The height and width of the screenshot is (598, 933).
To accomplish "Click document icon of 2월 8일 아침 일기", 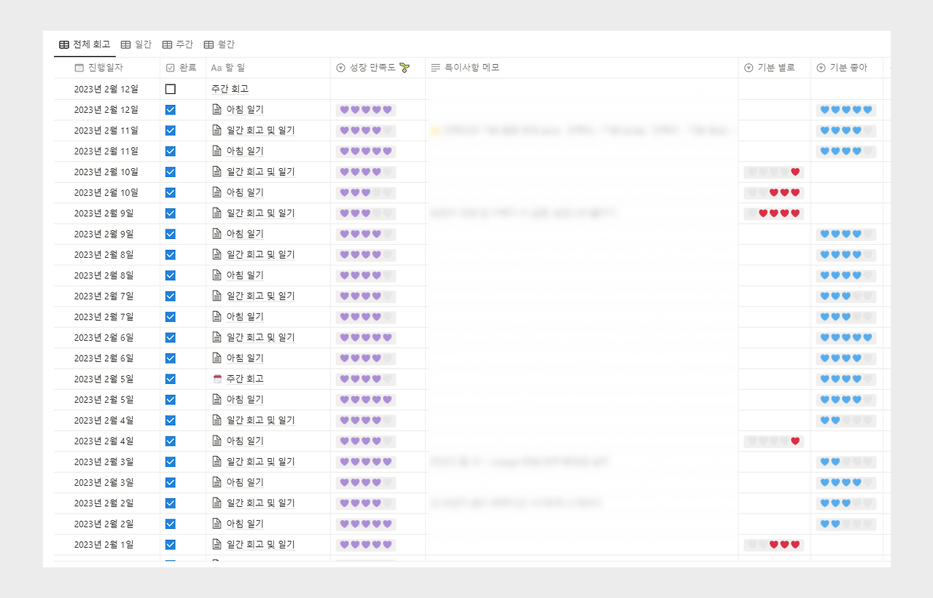I will click(216, 275).
